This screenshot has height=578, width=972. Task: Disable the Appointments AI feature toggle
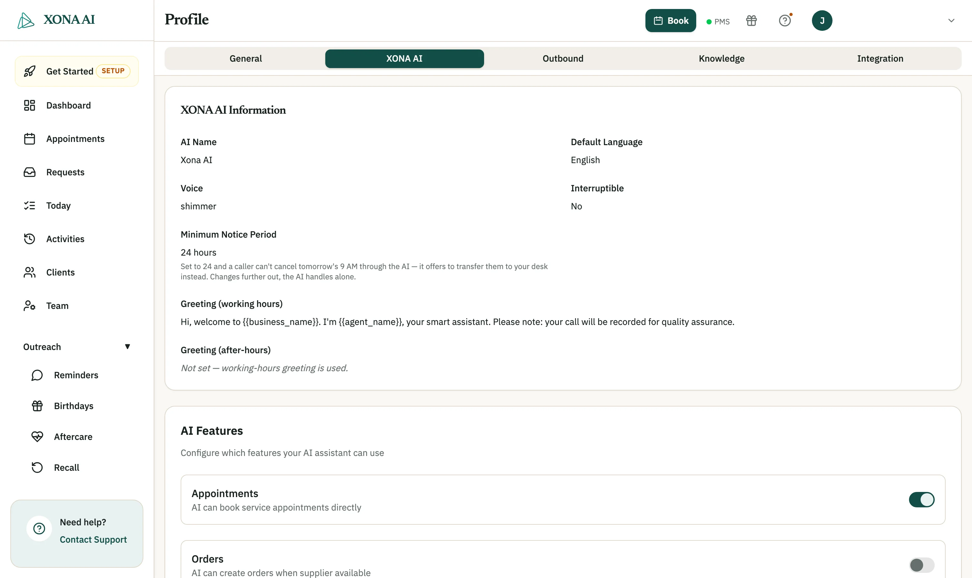921,500
